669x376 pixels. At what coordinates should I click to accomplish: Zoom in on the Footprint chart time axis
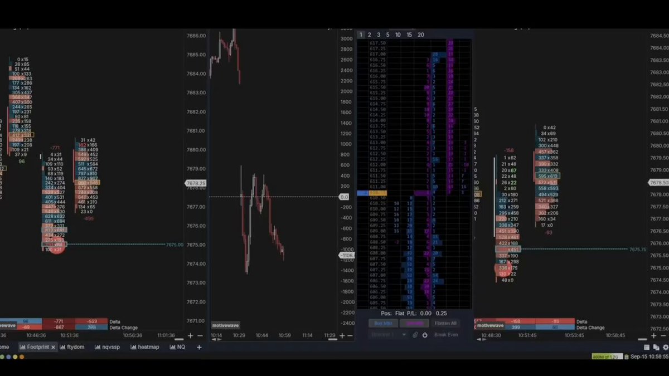coord(191,336)
